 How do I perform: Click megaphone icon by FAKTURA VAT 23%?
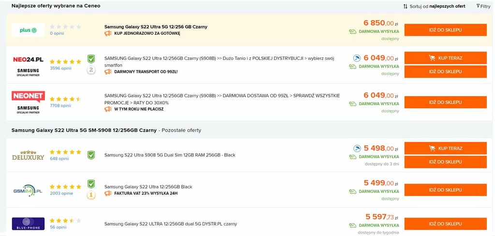pyautogui.click(x=108, y=193)
